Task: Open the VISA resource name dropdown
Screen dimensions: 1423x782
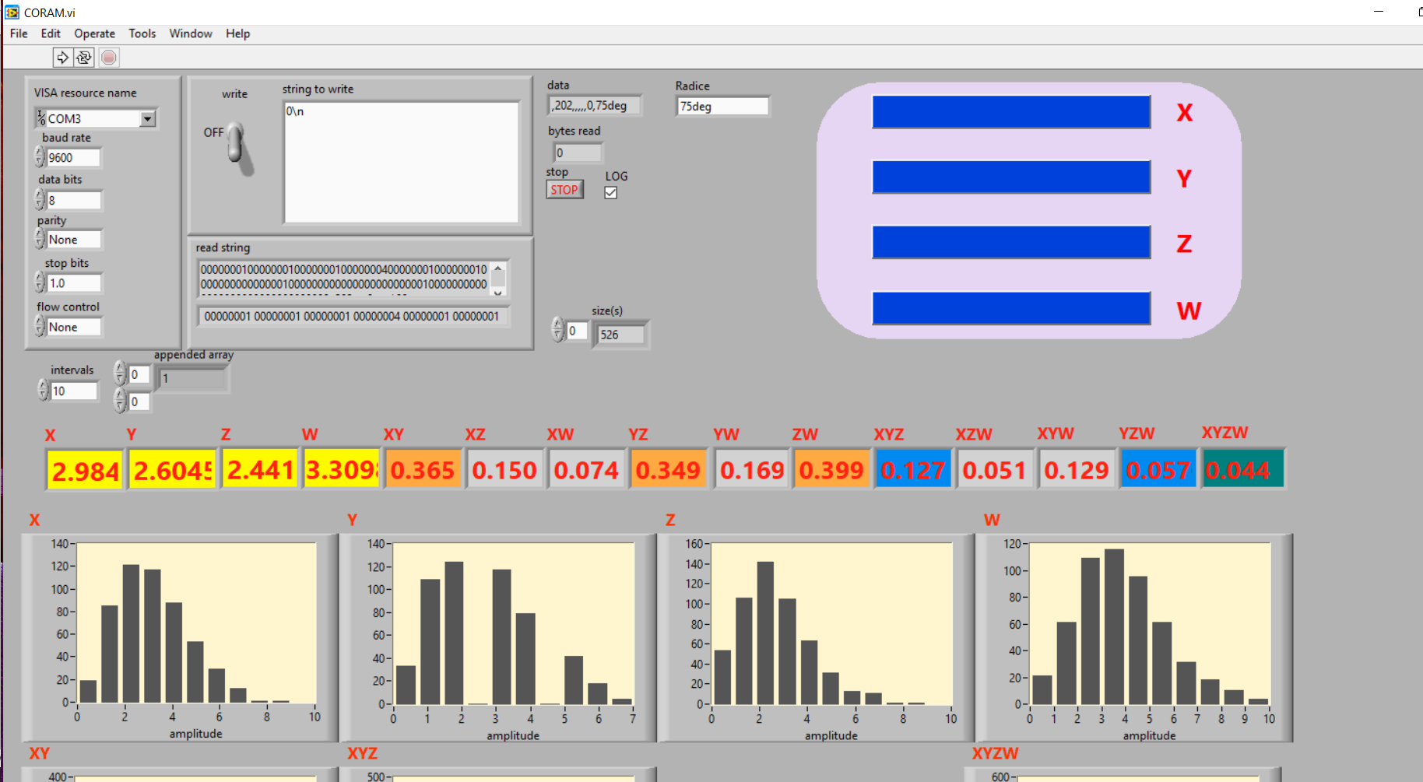Action: (147, 118)
